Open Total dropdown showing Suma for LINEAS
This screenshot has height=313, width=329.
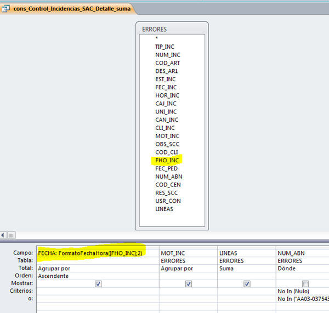247,269
